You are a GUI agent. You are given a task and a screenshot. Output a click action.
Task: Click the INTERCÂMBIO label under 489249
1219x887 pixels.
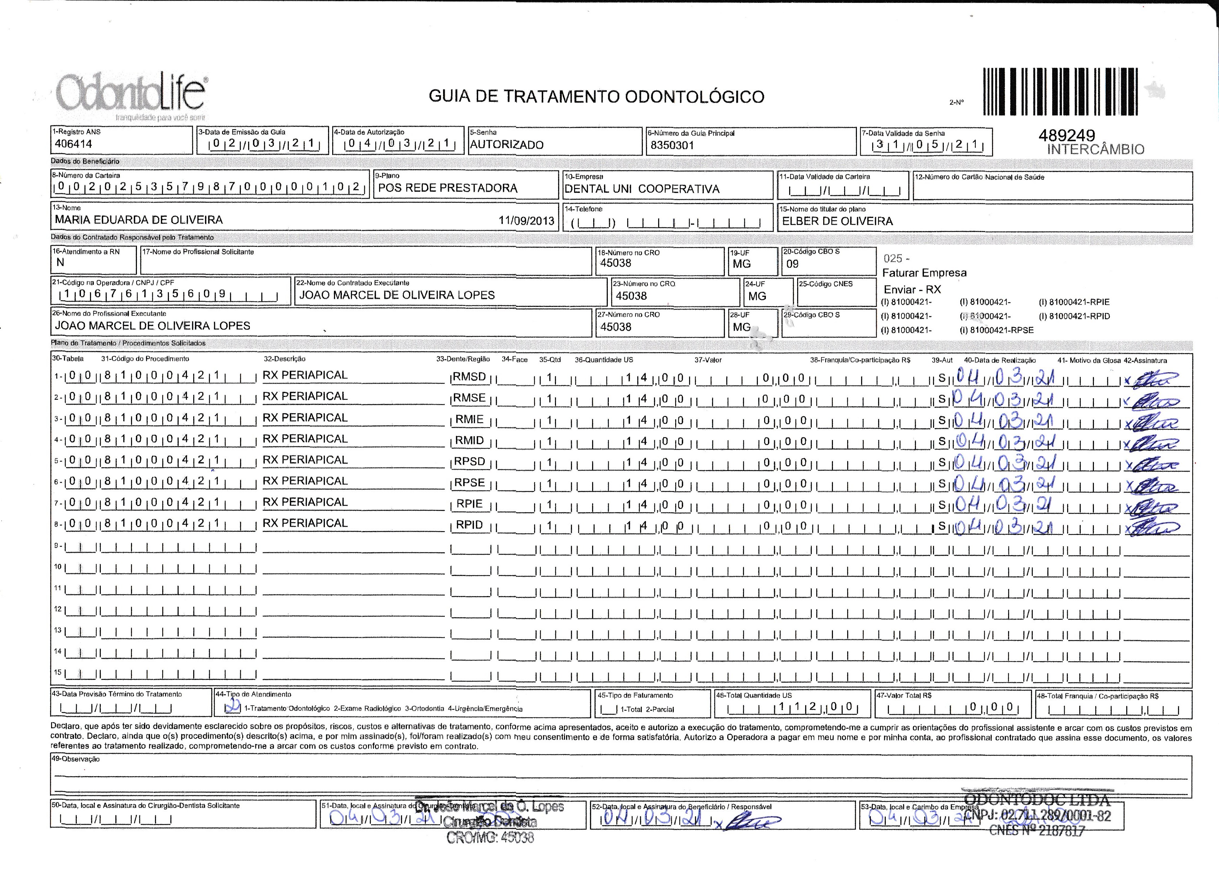click(1095, 149)
